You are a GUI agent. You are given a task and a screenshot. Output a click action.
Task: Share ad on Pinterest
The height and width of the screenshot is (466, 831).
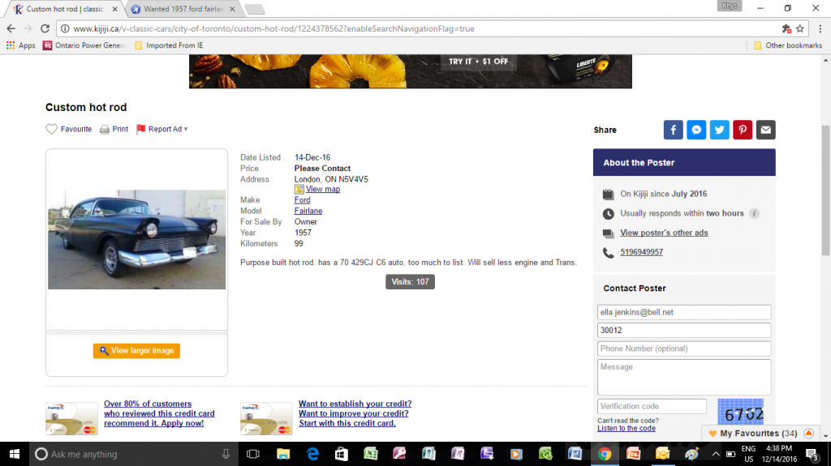(x=743, y=130)
